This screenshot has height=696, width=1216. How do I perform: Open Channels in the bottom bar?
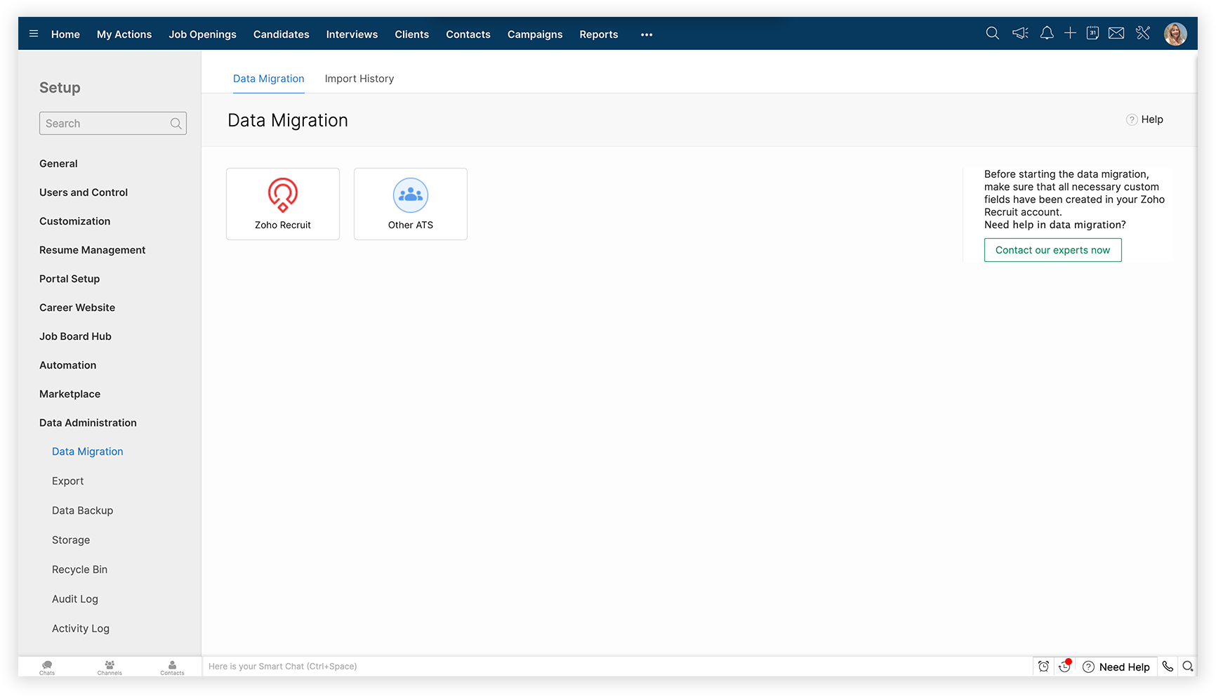pyautogui.click(x=110, y=667)
